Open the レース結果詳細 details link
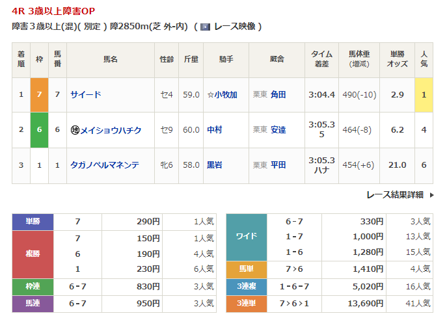447x318 pixels. click(395, 194)
